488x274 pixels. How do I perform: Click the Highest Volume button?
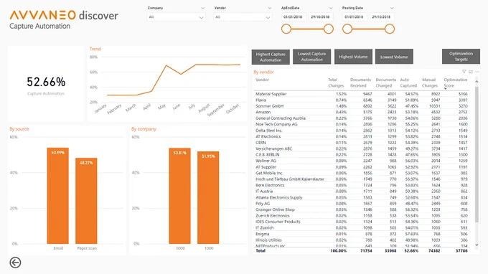click(x=353, y=57)
